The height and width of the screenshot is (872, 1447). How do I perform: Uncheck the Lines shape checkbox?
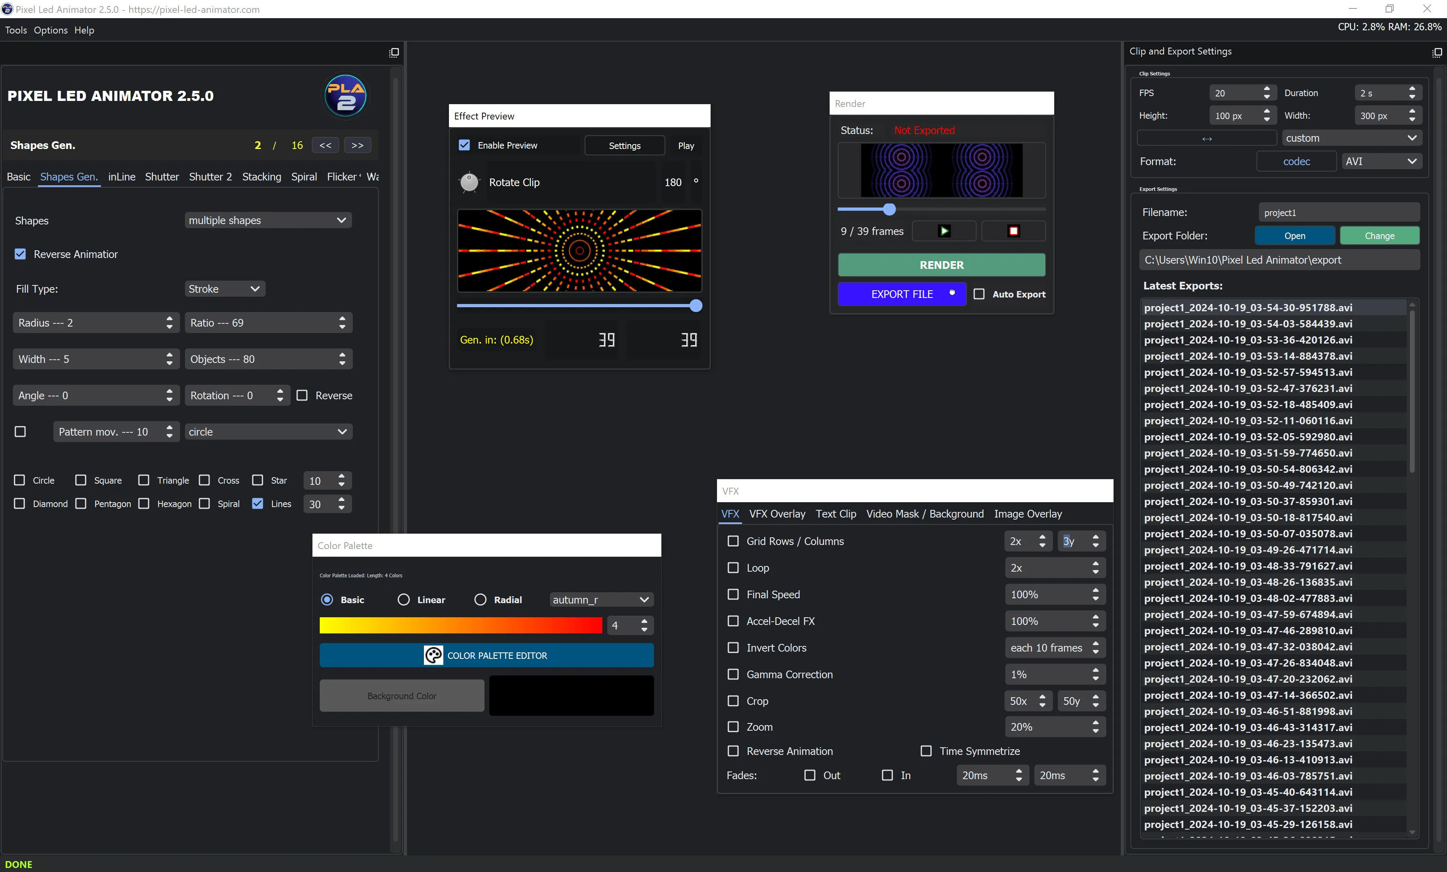click(x=257, y=503)
